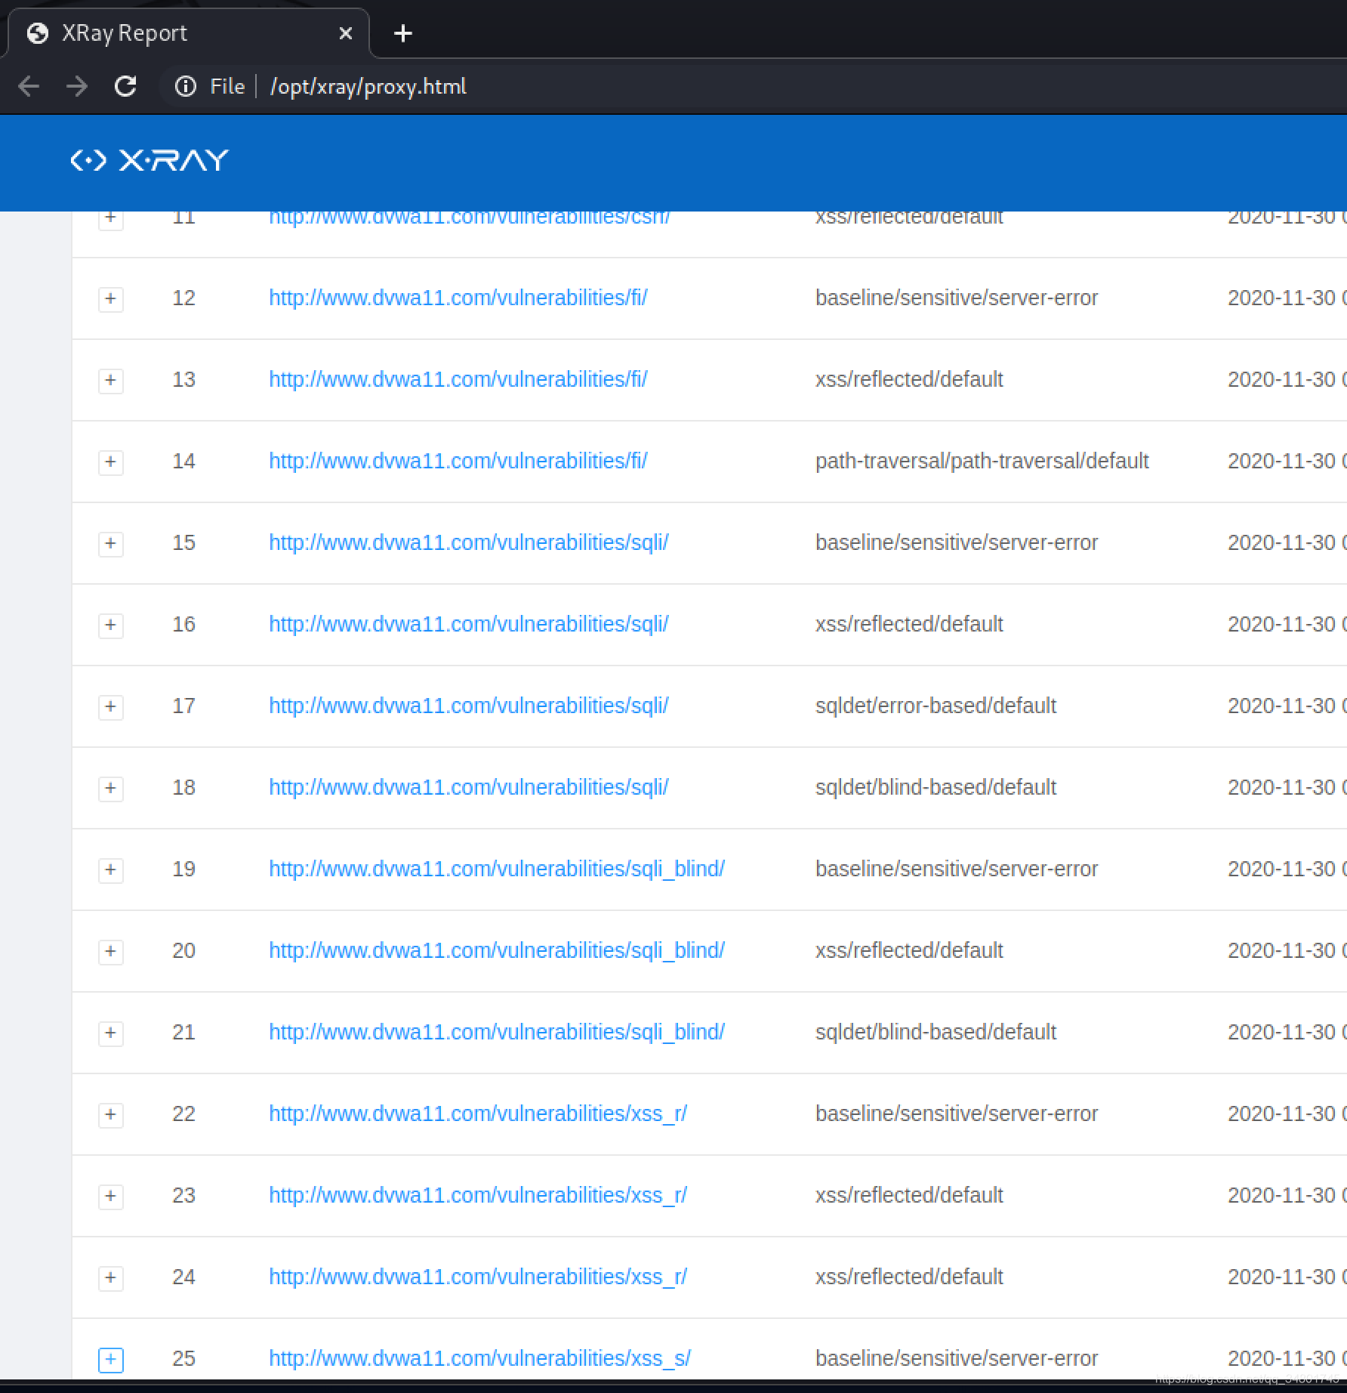The height and width of the screenshot is (1393, 1347).
Task: Open the sqli_blind/ link in row 19
Action: pyautogui.click(x=497, y=869)
